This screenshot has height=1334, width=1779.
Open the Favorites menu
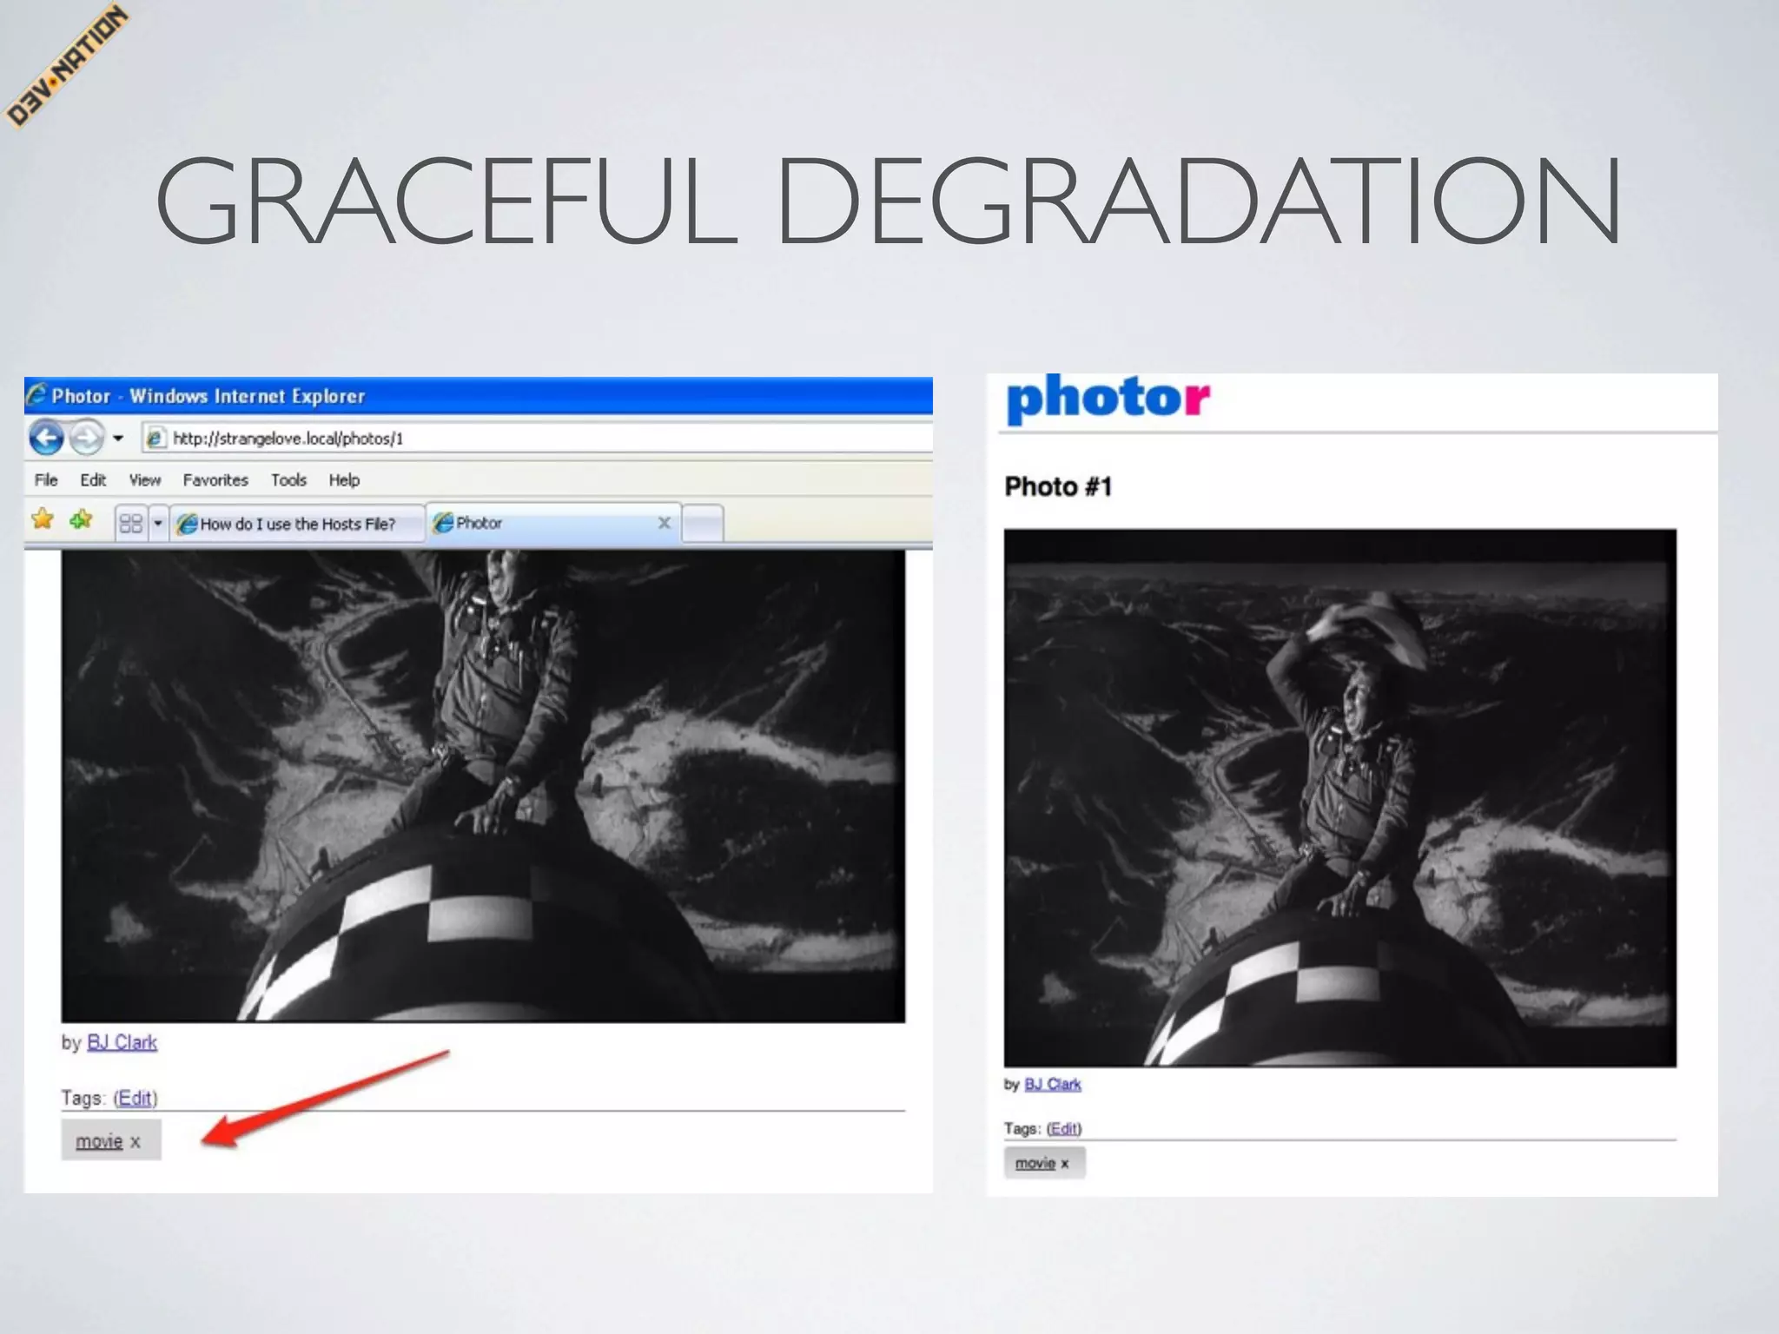click(x=215, y=480)
